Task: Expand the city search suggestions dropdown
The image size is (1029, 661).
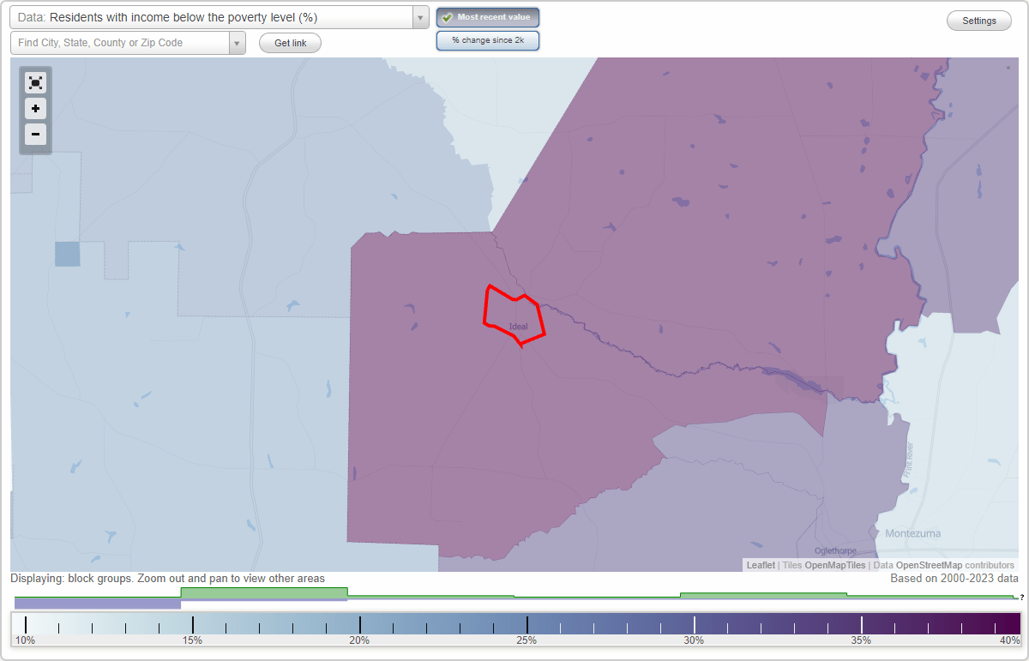Action: click(x=238, y=42)
